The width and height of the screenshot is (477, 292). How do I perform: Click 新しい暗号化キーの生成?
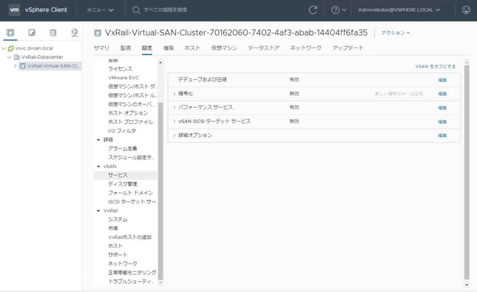[x=399, y=94]
